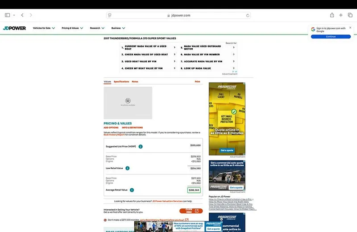Reload the page using refresh icon
The height and width of the screenshot is (232, 357).
248,15
